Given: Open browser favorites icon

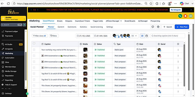Looking at the screenshot, I should click(163, 4).
